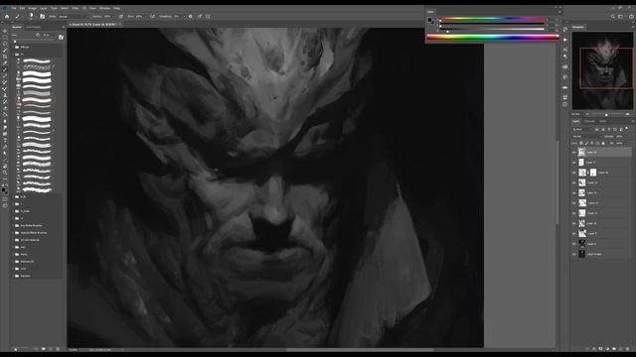Open the brush preset picker dropdown
This screenshot has width=636, height=357.
click(x=32, y=17)
